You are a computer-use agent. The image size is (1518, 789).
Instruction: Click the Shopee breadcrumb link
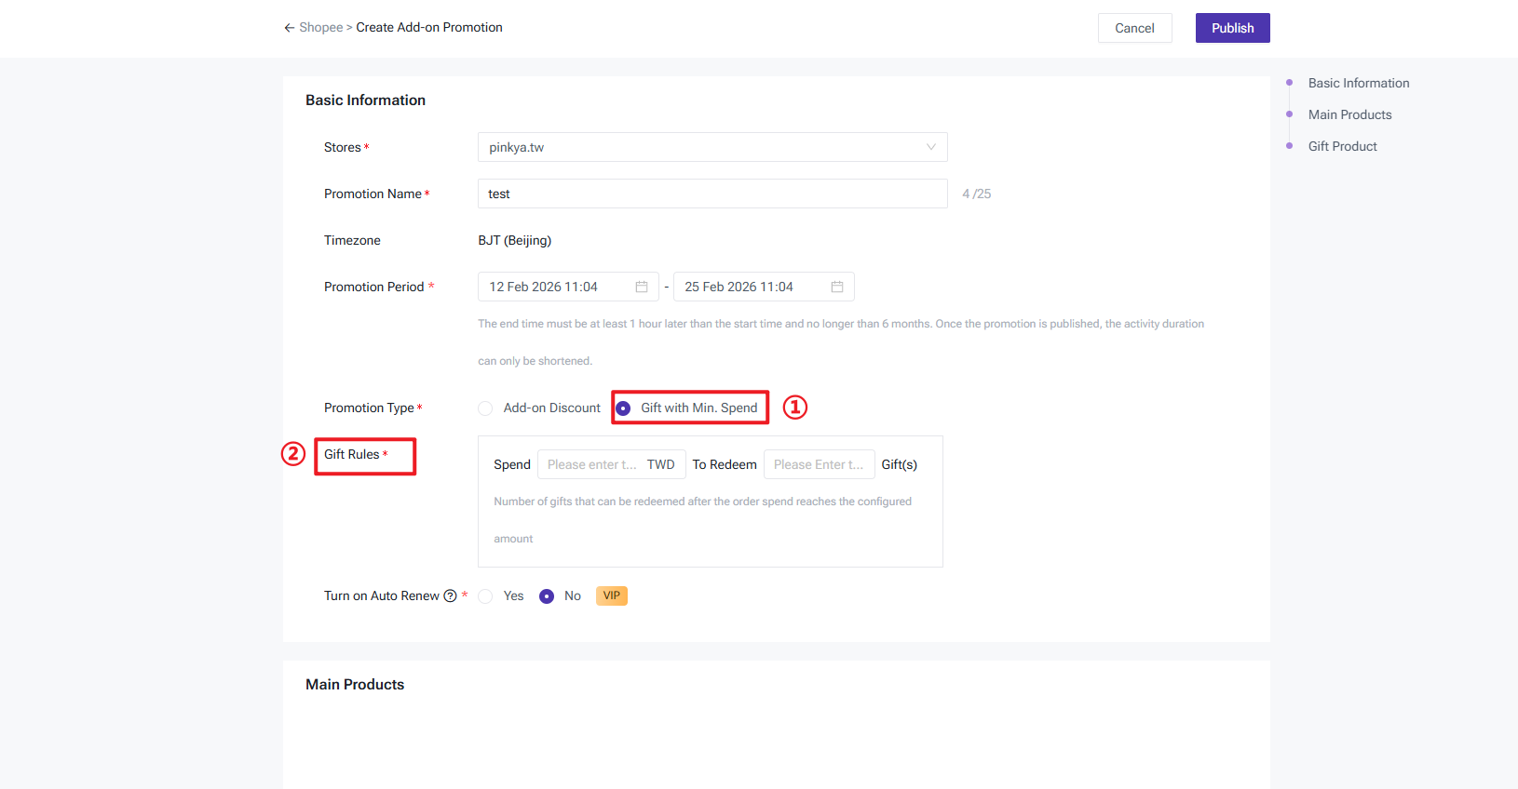tap(321, 28)
